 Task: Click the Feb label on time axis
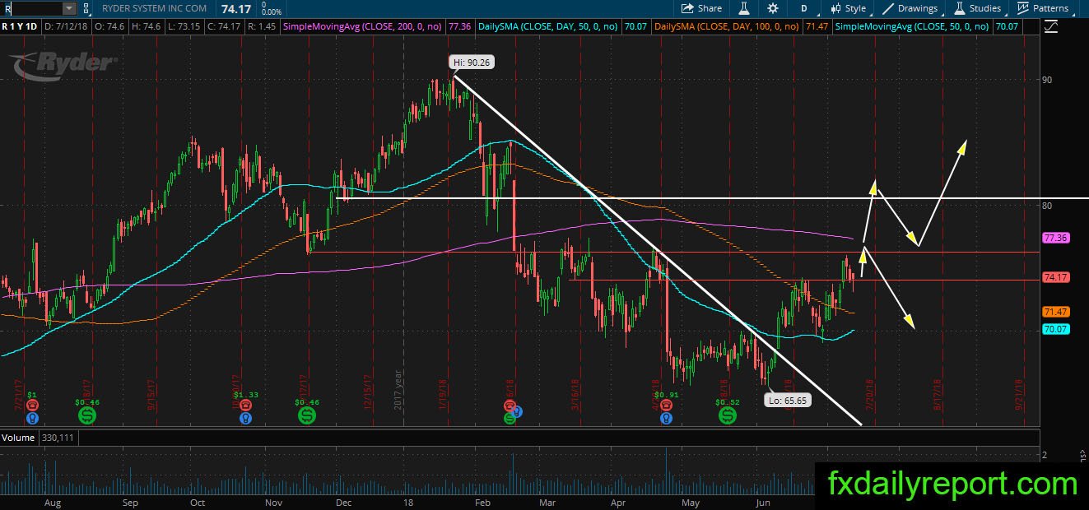(483, 502)
